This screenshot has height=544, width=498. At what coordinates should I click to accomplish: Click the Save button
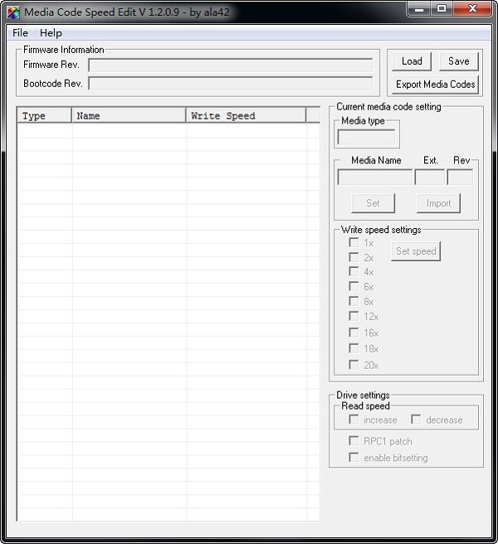pyautogui.click(x=459, y=61)
